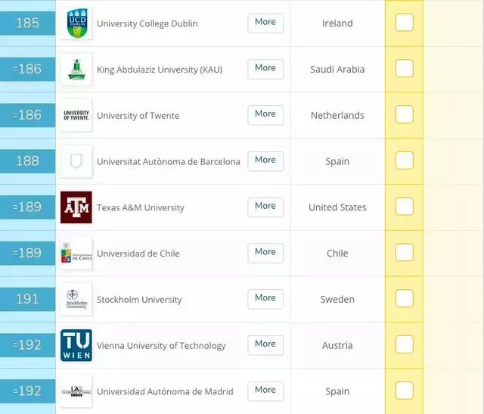Click More button for Universidad Autónoma de Madrid
Viewport: 484px width, 414px height.
(265, 391)
